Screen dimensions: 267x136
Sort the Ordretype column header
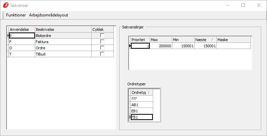[142, 92]
